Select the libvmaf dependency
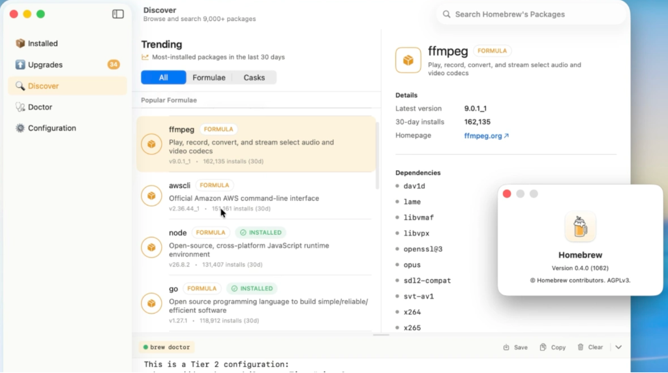 tap(418, 218)
